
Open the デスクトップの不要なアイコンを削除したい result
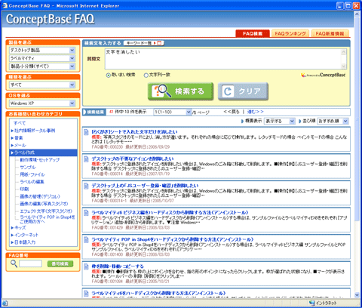(x=133, y=159)
